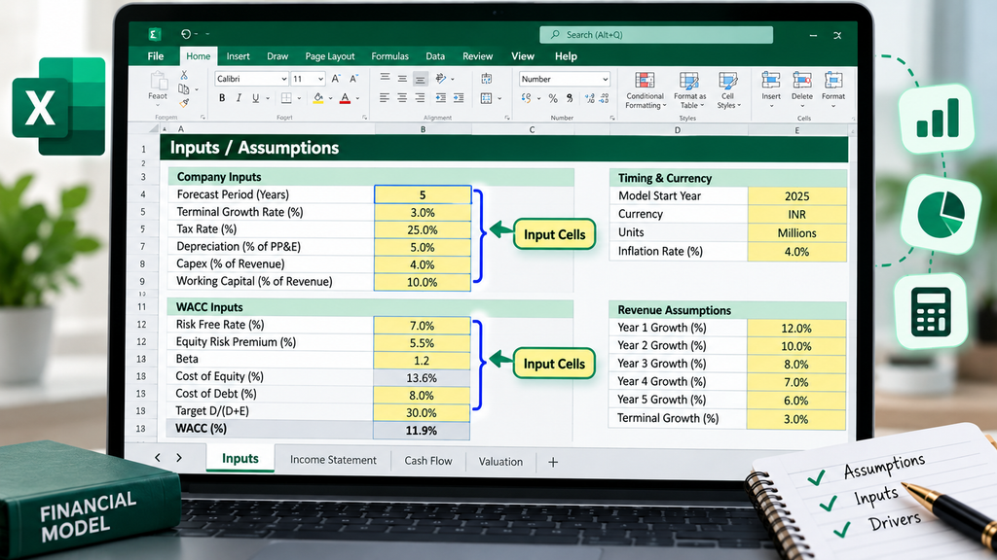997x560 pixels.
Task: Click the Format cells icon
Action: tap(833, 80)
